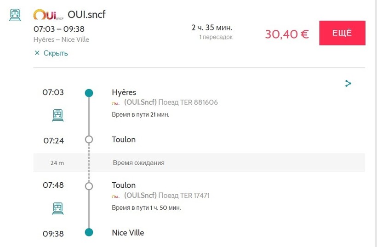Viewport: 377px width, 247px height.
Task: Click the train icon beside OUI.sncf header
Action: (15, 15)
